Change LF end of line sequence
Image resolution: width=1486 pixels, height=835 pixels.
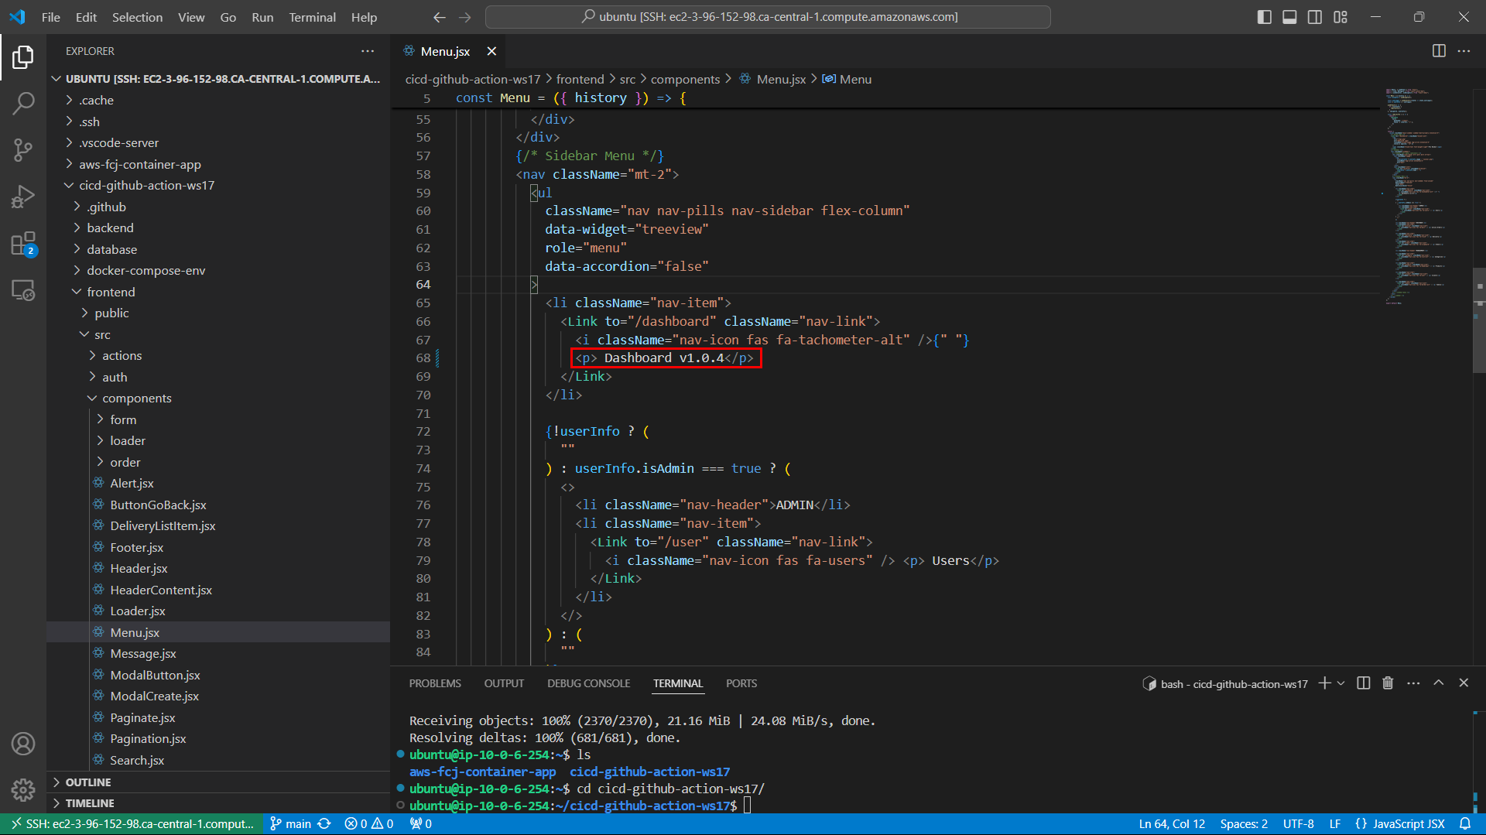(x=1335, y=824)
